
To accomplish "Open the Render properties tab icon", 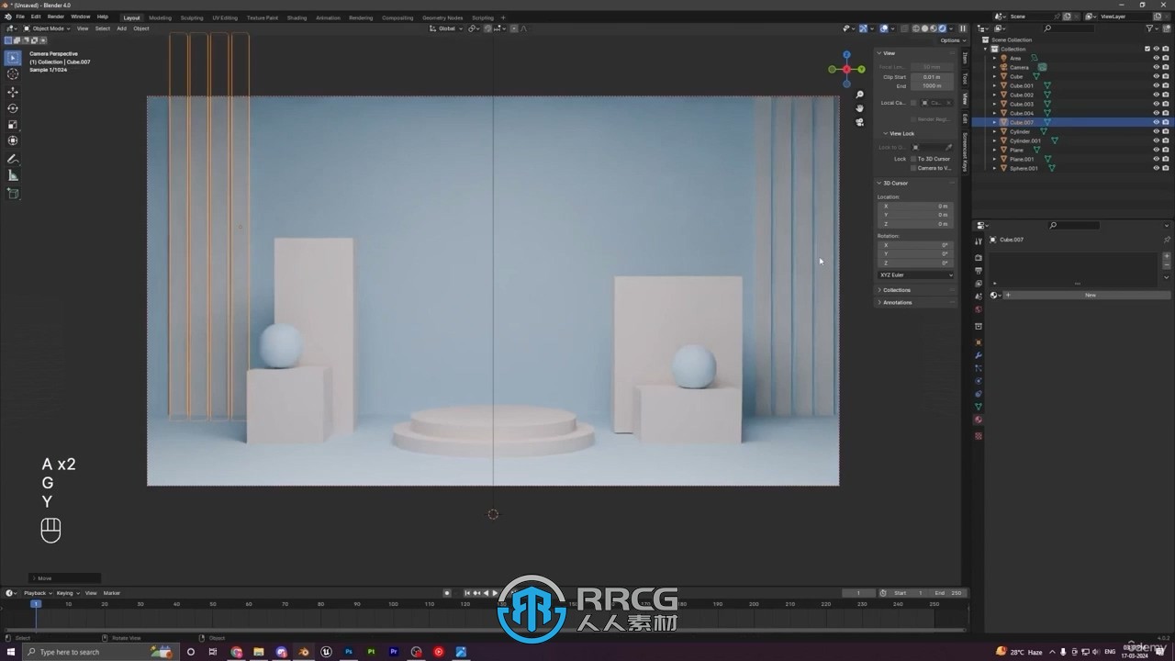I will (x=979, y=258).
